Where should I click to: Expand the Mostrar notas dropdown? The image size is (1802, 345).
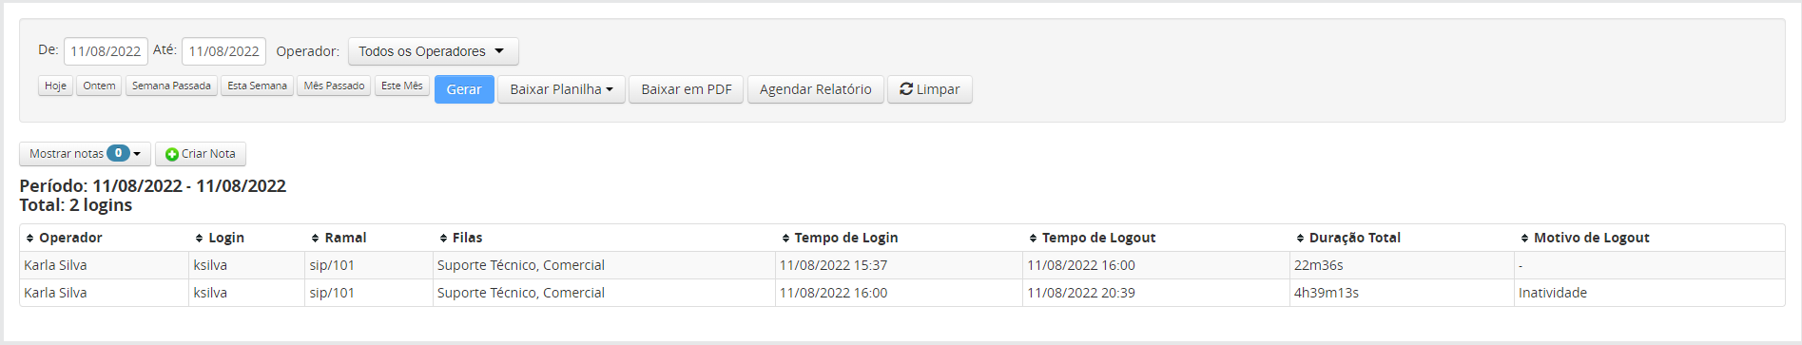(85, 154)
